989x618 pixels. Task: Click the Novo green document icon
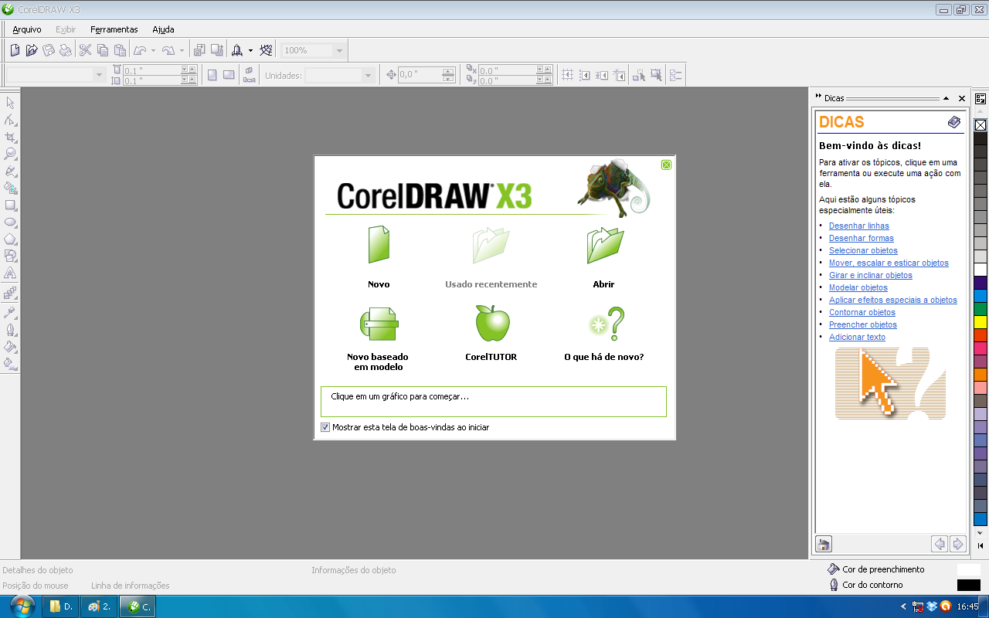pos(379,245)
